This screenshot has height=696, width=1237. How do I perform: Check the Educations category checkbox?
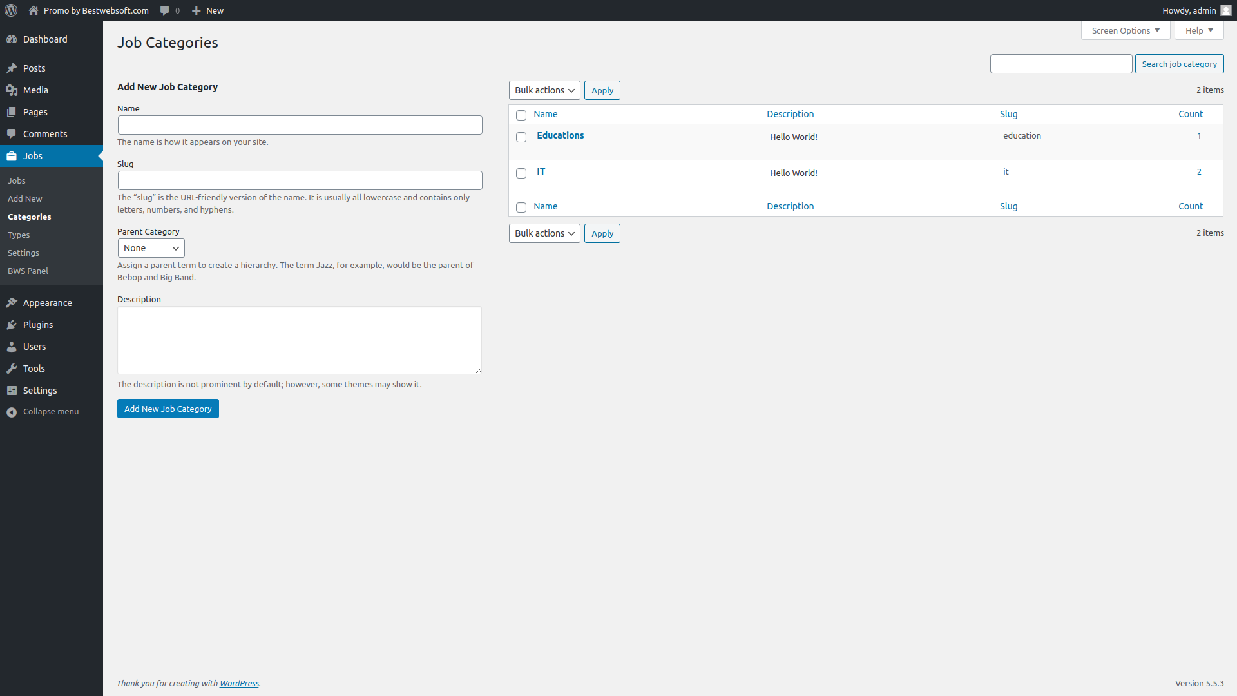[521, 137]
